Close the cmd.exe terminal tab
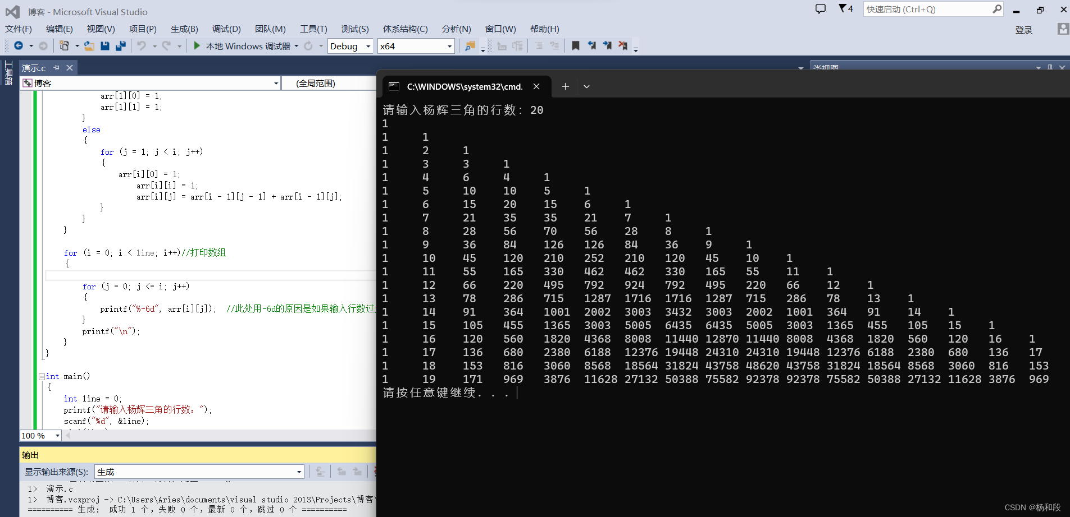The width and height of the screenshot is (1070, 517). (x=536, y=86)
